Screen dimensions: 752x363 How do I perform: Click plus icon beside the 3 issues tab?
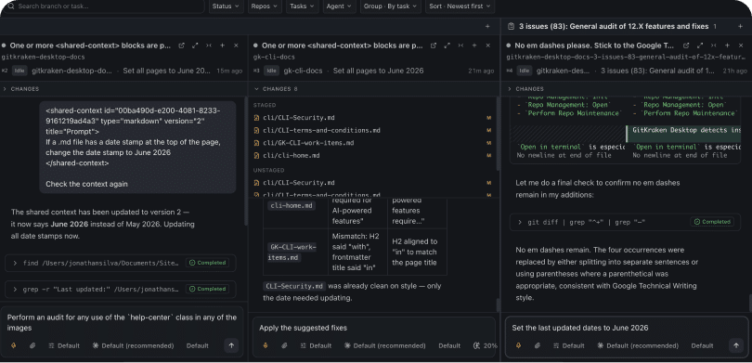point(740,26)
